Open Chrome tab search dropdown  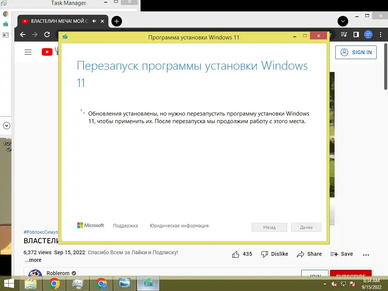click(x=343, y=21)
